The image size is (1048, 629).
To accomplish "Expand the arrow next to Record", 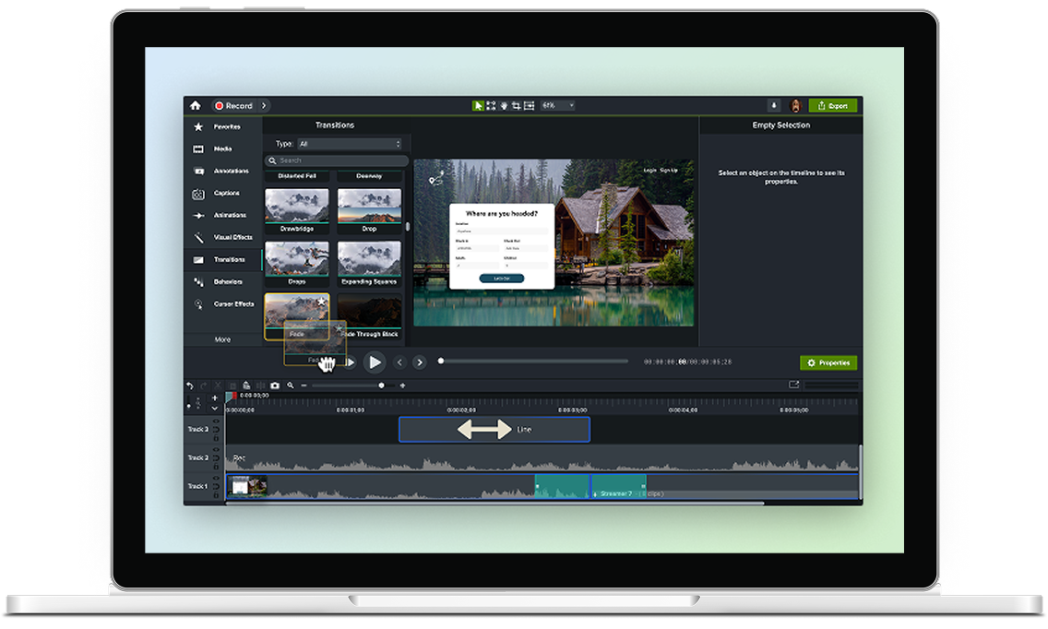I will (264, 106).
